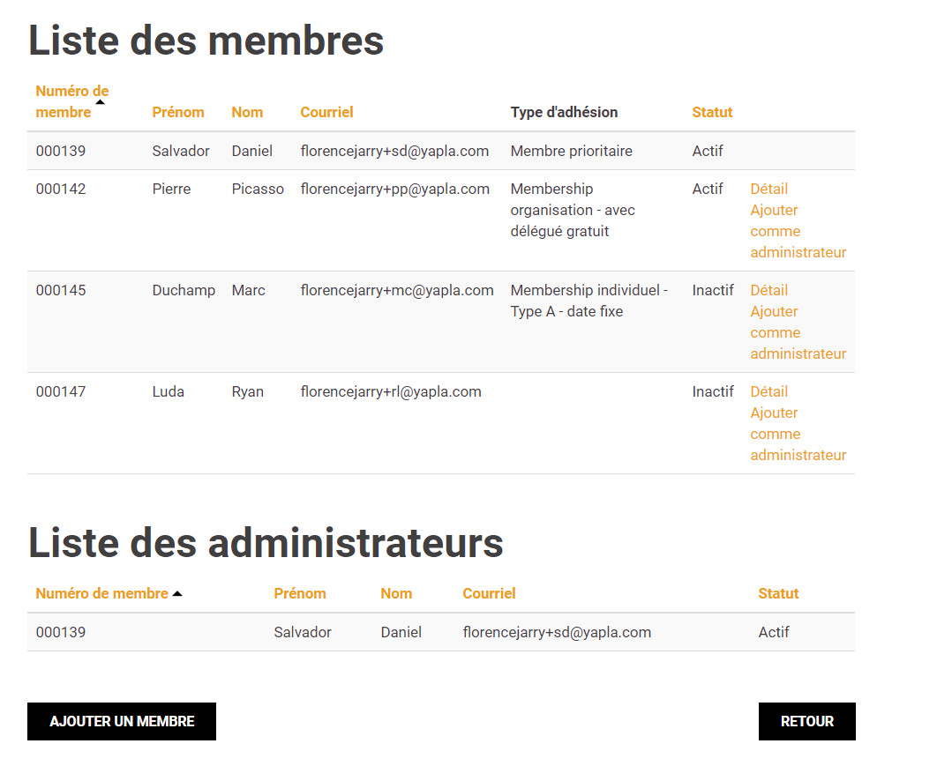Click sort arrow beside members' Numéro de membre
Viewport: 937px width, 766px height.
100,102
